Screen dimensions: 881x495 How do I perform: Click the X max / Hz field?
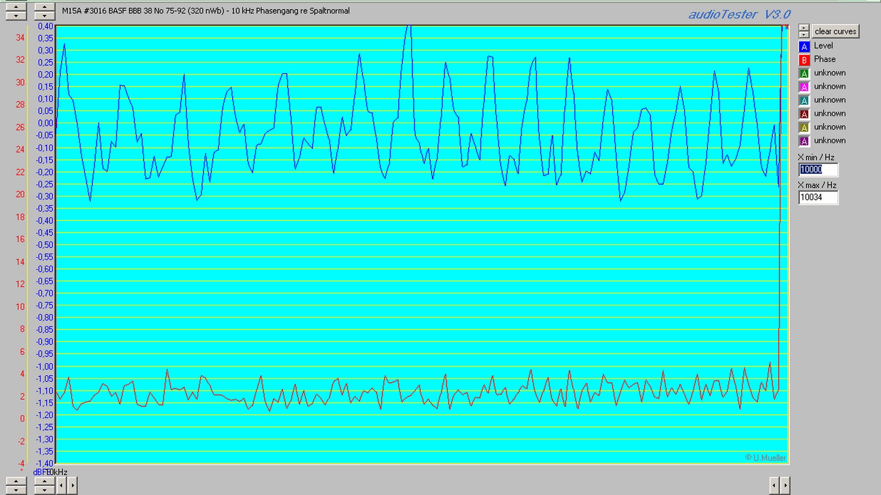pyautogui.click(x=818, y=198)
